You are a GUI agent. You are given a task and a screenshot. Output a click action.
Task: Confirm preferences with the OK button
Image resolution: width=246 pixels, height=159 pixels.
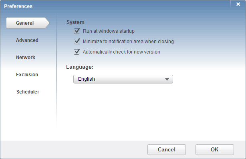point(215,149)
